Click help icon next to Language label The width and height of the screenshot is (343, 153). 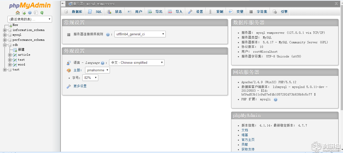(103, 63)
